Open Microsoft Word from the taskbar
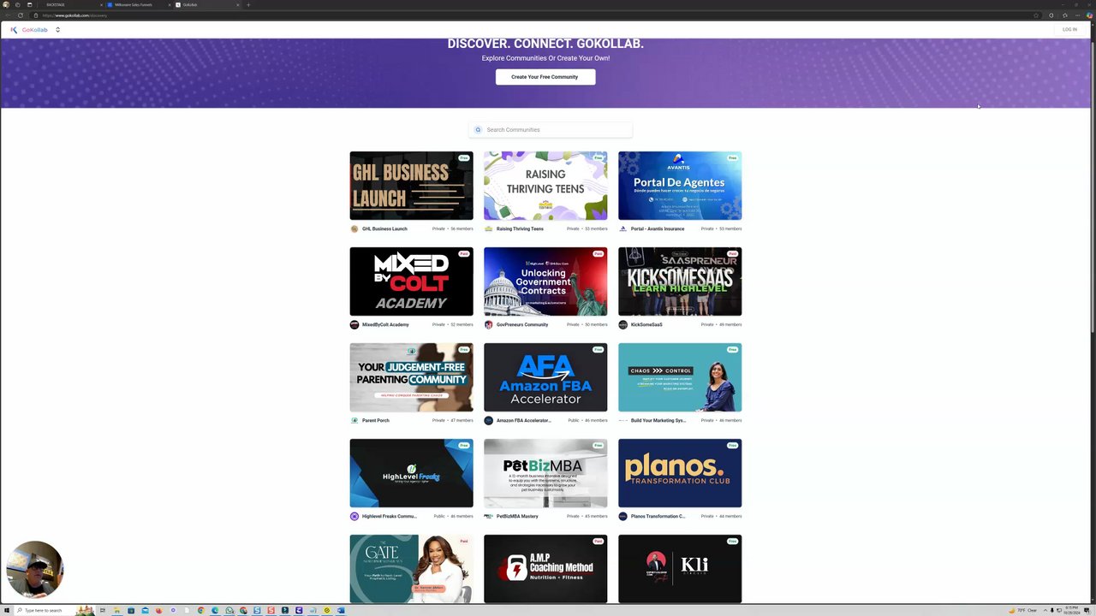This screenshot has height=616, width=1096. pyautogui.click(x=341, y=611)
